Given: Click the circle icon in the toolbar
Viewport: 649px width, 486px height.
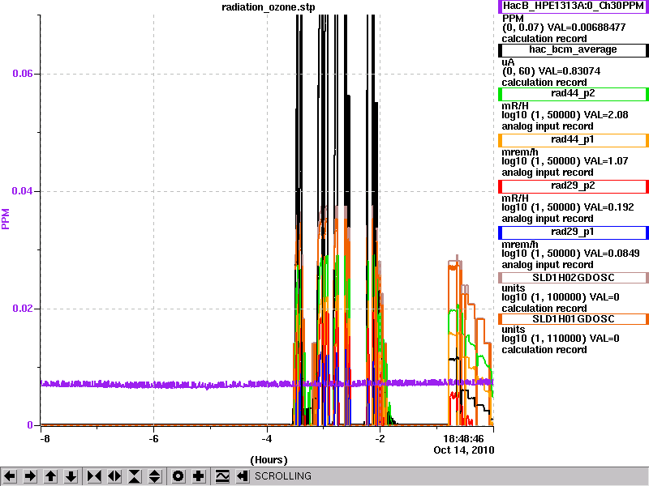Looking at the screenshot, I should click(x=178, y=476).
